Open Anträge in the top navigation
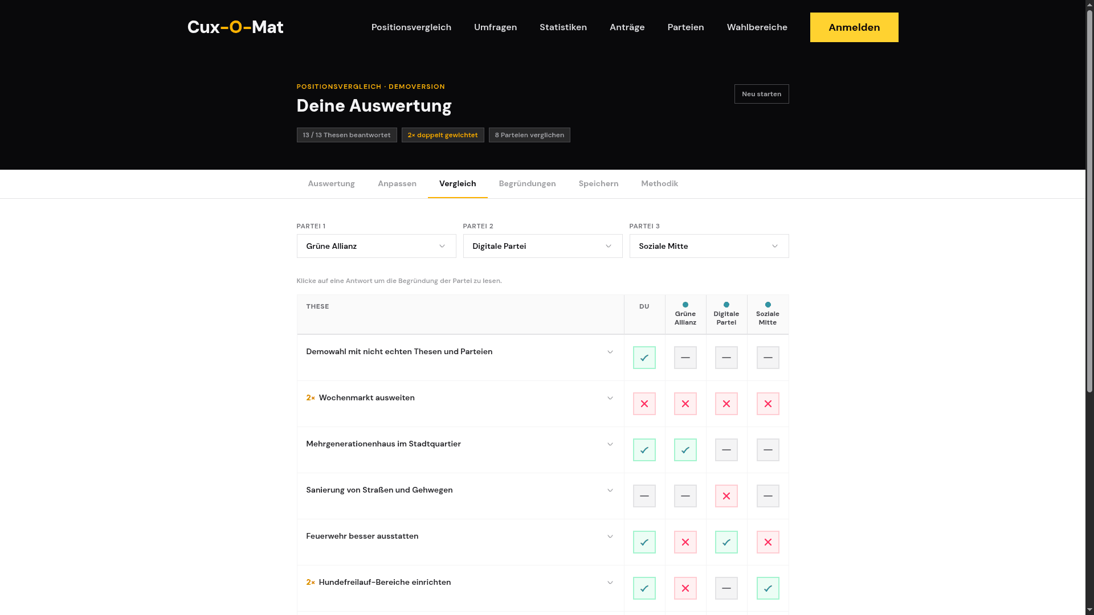This screenshot has height=615, width=1094. [x=627, y=27]
